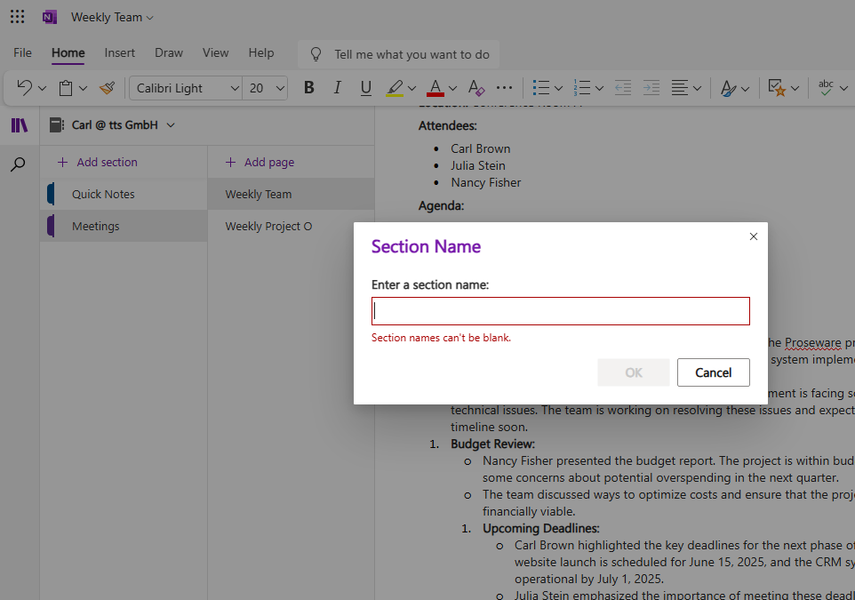This screenshot has height=600, width=855.
Task: Expand font color picker arrow
Action: tap(452, 88)
